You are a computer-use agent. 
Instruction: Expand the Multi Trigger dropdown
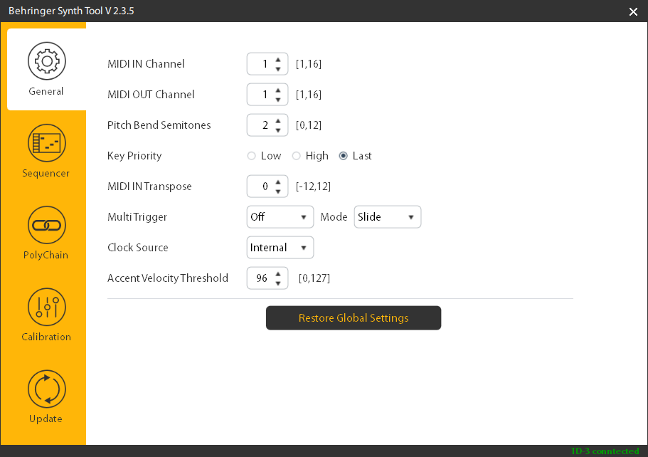pyautogui.click(x=280, y=217)
